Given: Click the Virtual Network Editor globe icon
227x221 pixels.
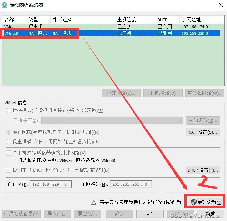Looking at the screenshot, I should point(5,5).
